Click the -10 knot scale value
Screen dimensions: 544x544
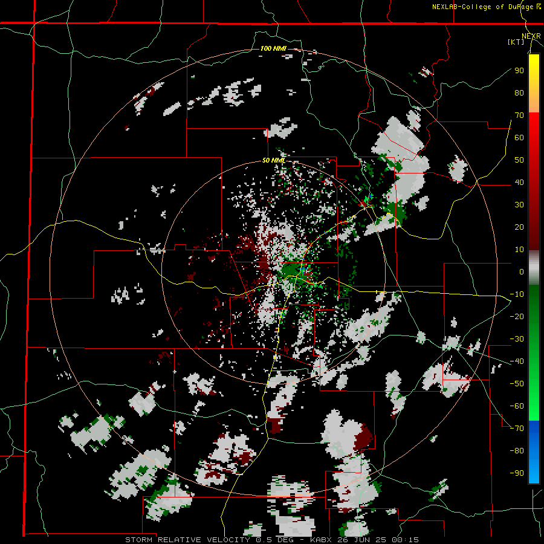click(x=517, y=294)
